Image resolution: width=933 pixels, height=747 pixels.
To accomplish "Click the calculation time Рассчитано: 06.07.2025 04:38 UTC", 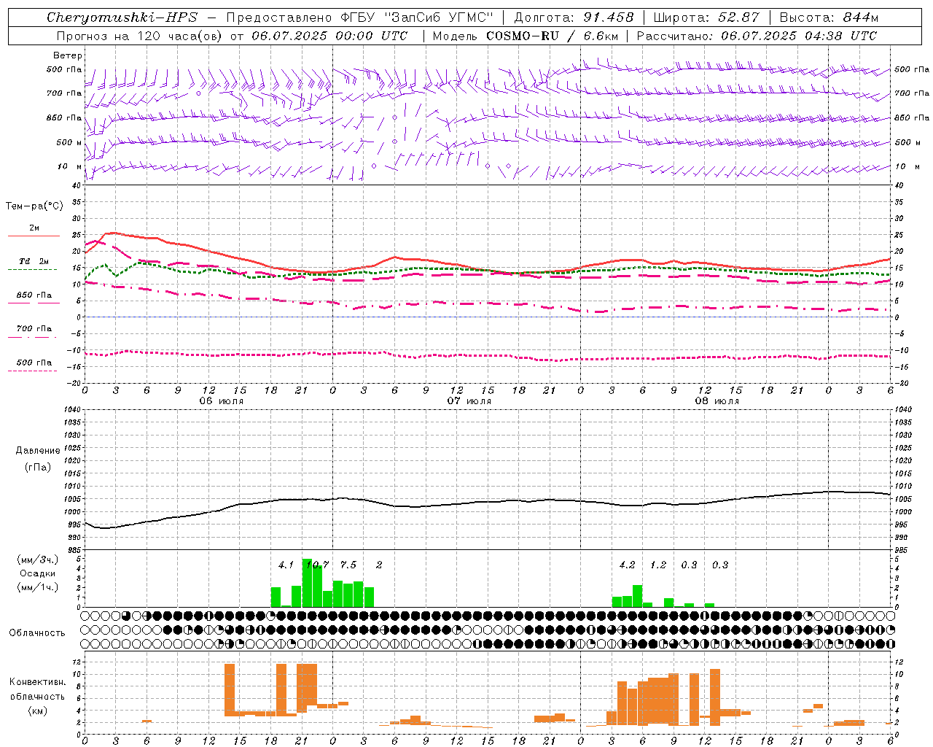I will point(757,36).
